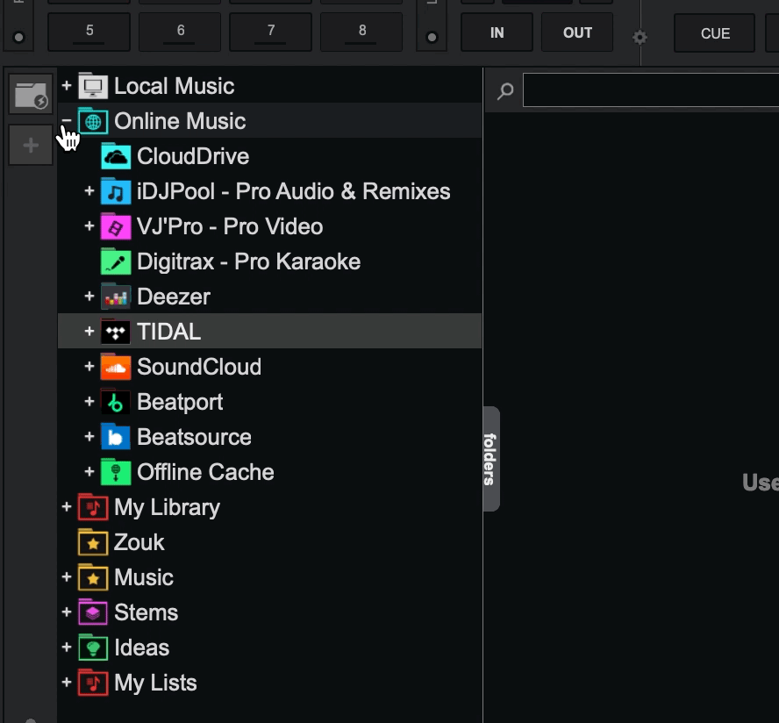779x723 pixels.
Task: Toggle the round dot left of IN button
Action: (432, 37)
